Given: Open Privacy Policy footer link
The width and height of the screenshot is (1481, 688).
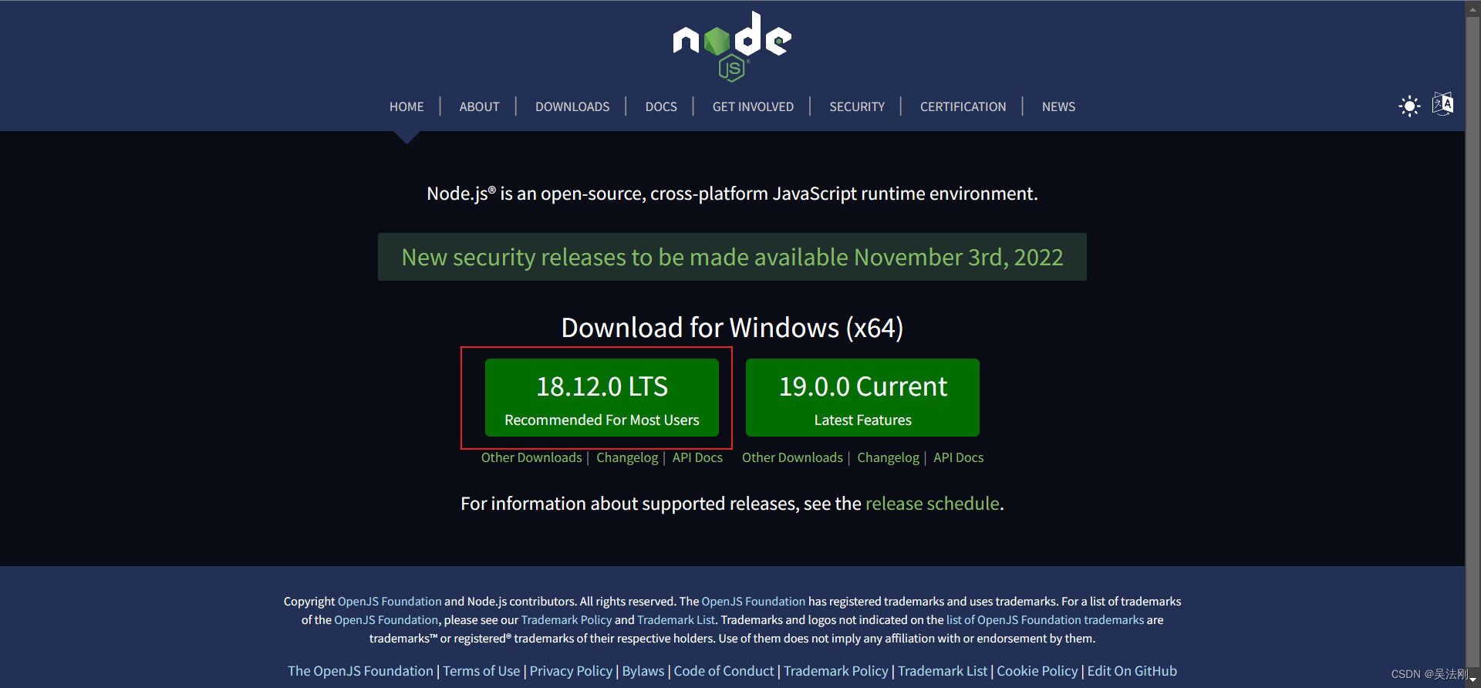Looking at the screenshot, I should (x=571, y=671).
